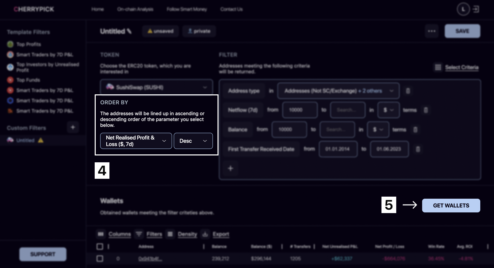
Task: Open the user profile avatar L
Action: pos(463,10)
